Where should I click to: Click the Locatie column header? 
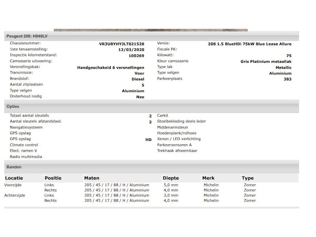[x=14, y=178]
